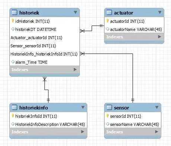171x146 pixels.
Task: Collapse the sensor table with header arrow
Action: 157,107
